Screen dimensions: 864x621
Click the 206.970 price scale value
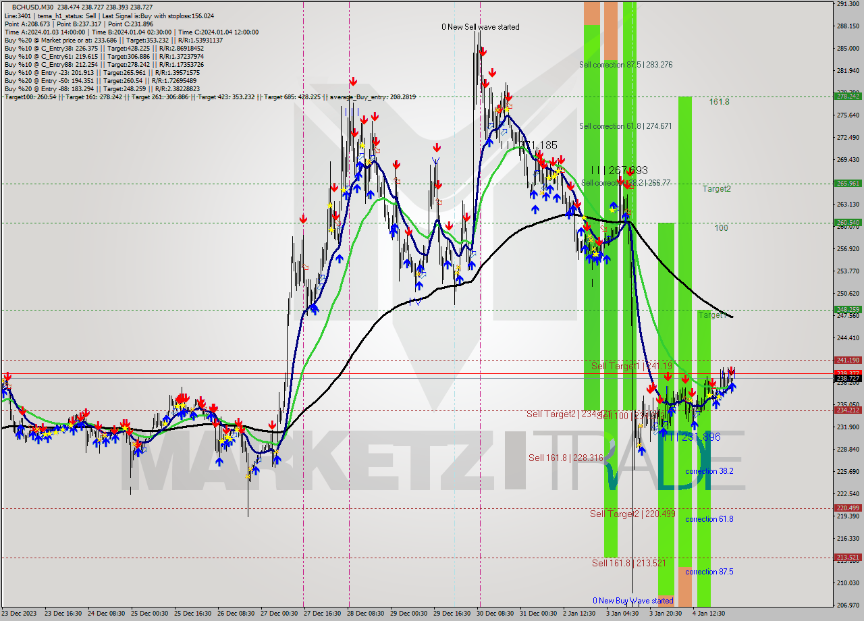[848, 605]
